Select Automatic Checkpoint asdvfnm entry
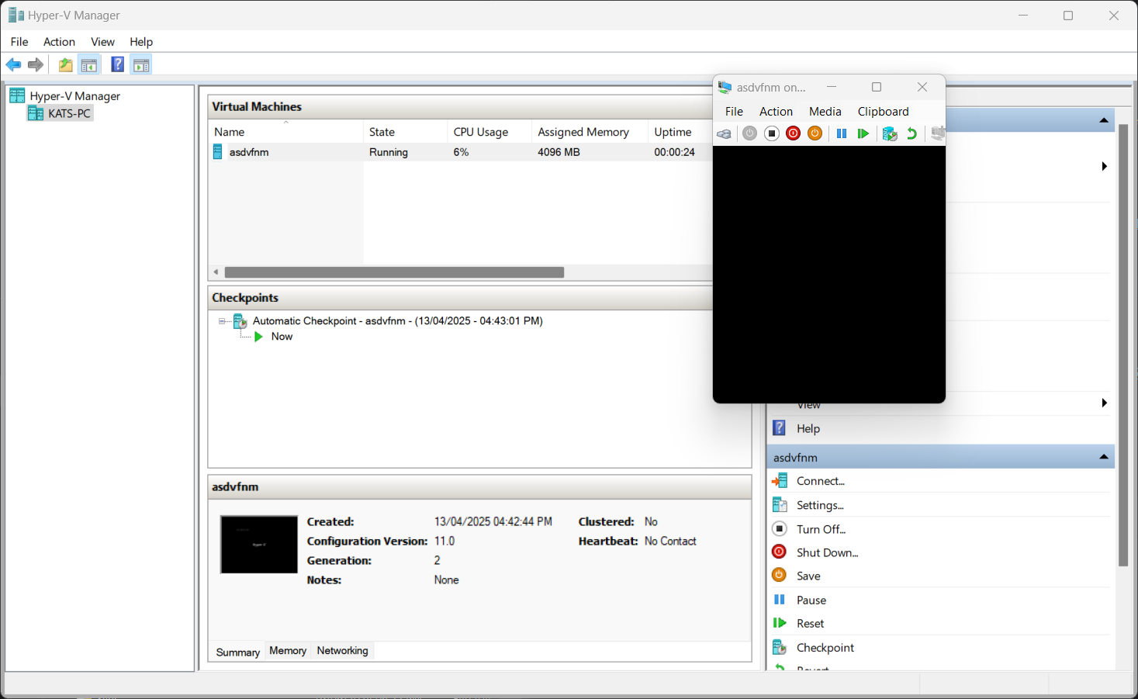The height and width of the screenshot is (699, 1138). click(x=397, y=320)
